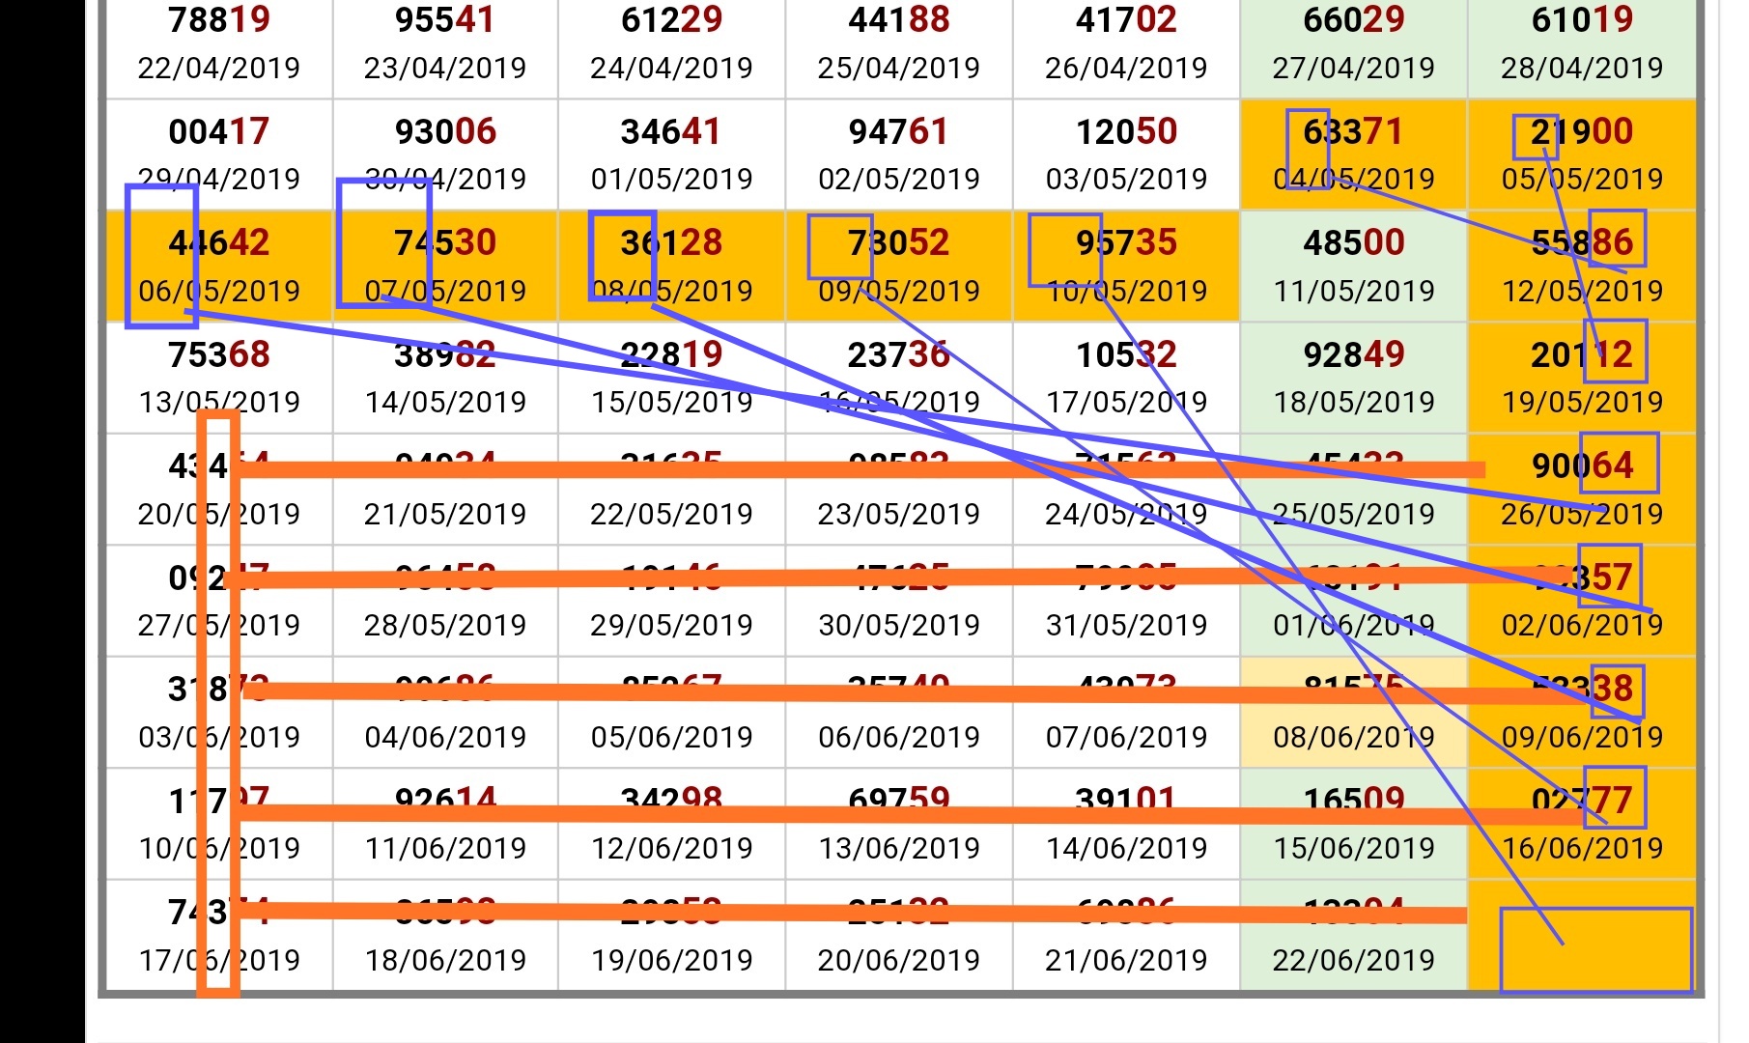Image resolution: width=1749 pixels, height=1043 pixels.
Task: Select the green cell with number 92849
Action: (x=1353, y=377)
